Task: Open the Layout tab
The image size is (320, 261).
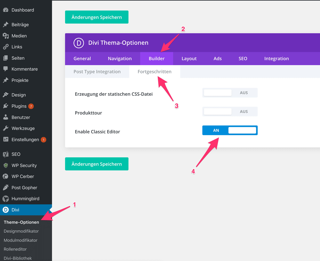Action: pos(189,59)
